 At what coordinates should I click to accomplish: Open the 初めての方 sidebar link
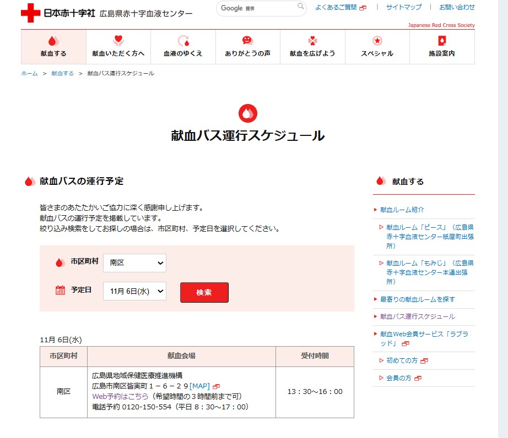(x=402, y=360)
